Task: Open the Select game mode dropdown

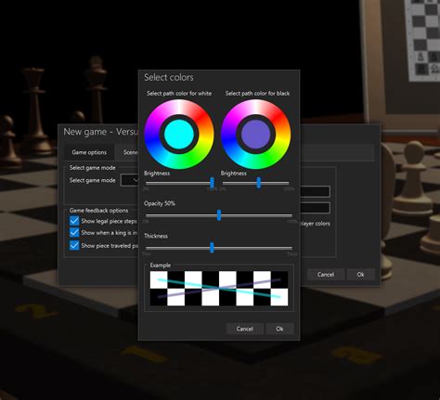Action: pyautogui.click(x=130, y=180)
